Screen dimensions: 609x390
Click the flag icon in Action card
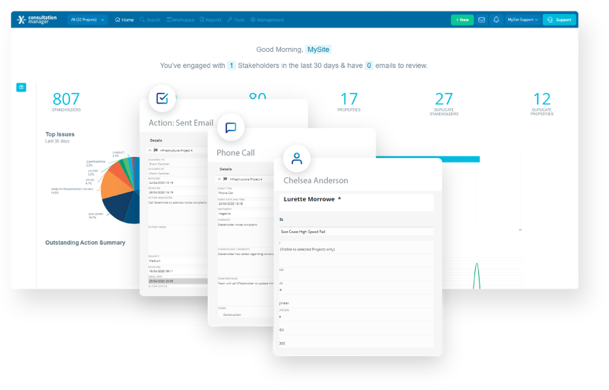tap(156, 150)
